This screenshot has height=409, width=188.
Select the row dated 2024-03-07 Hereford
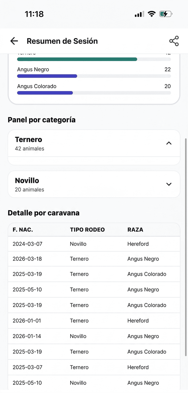pyautogui.click(x=94, y=244)
